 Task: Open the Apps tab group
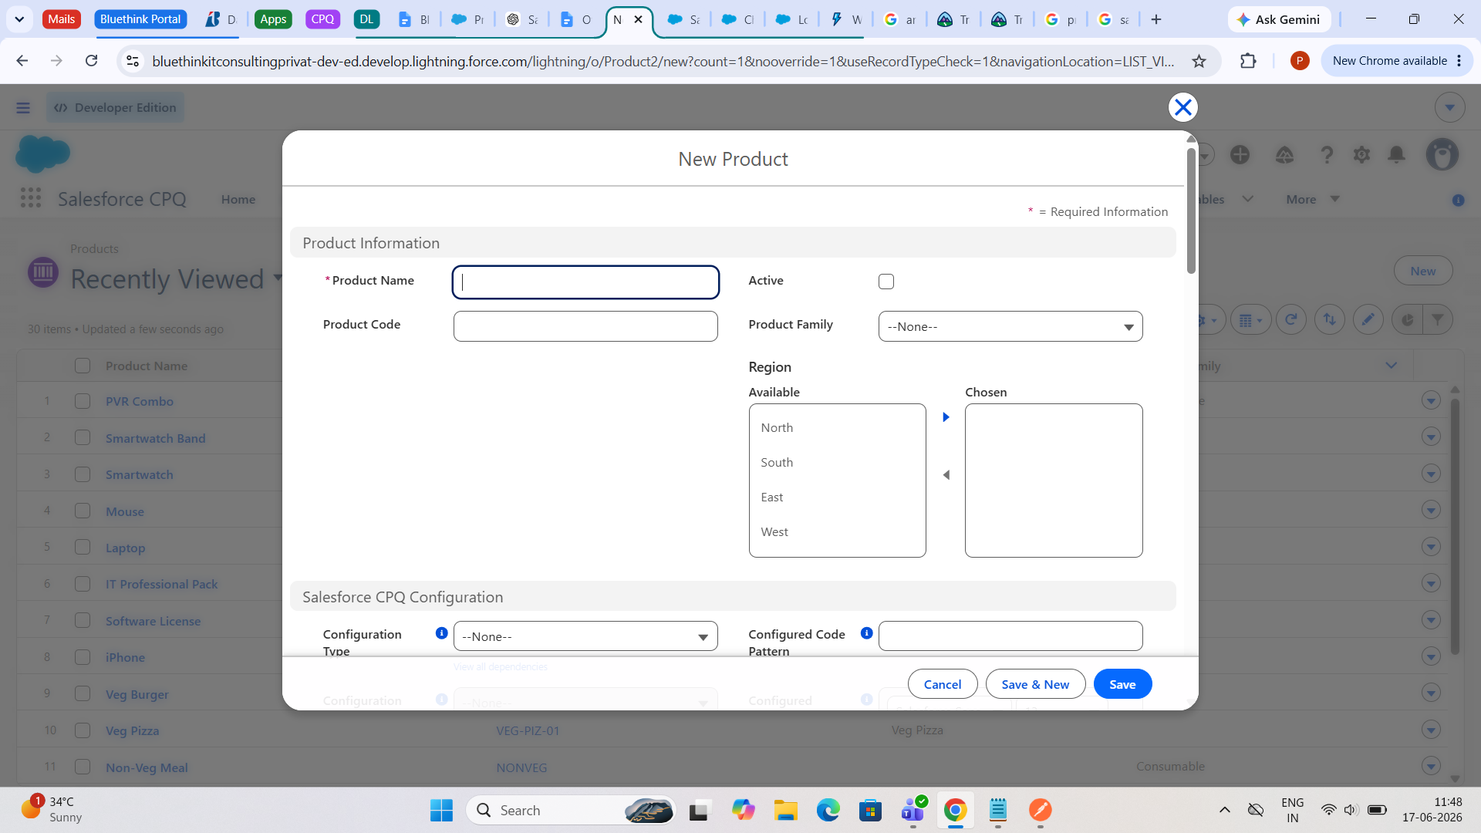pyautogui.click(x=273, y=19)
